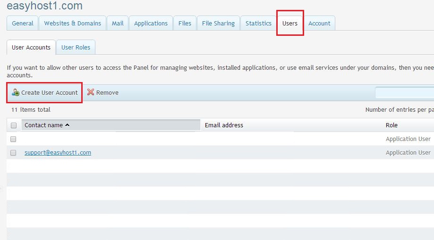The image size is (434, 240).
Task: Select the Users tab
Action: pyautogui.click(x=290, y=23)
